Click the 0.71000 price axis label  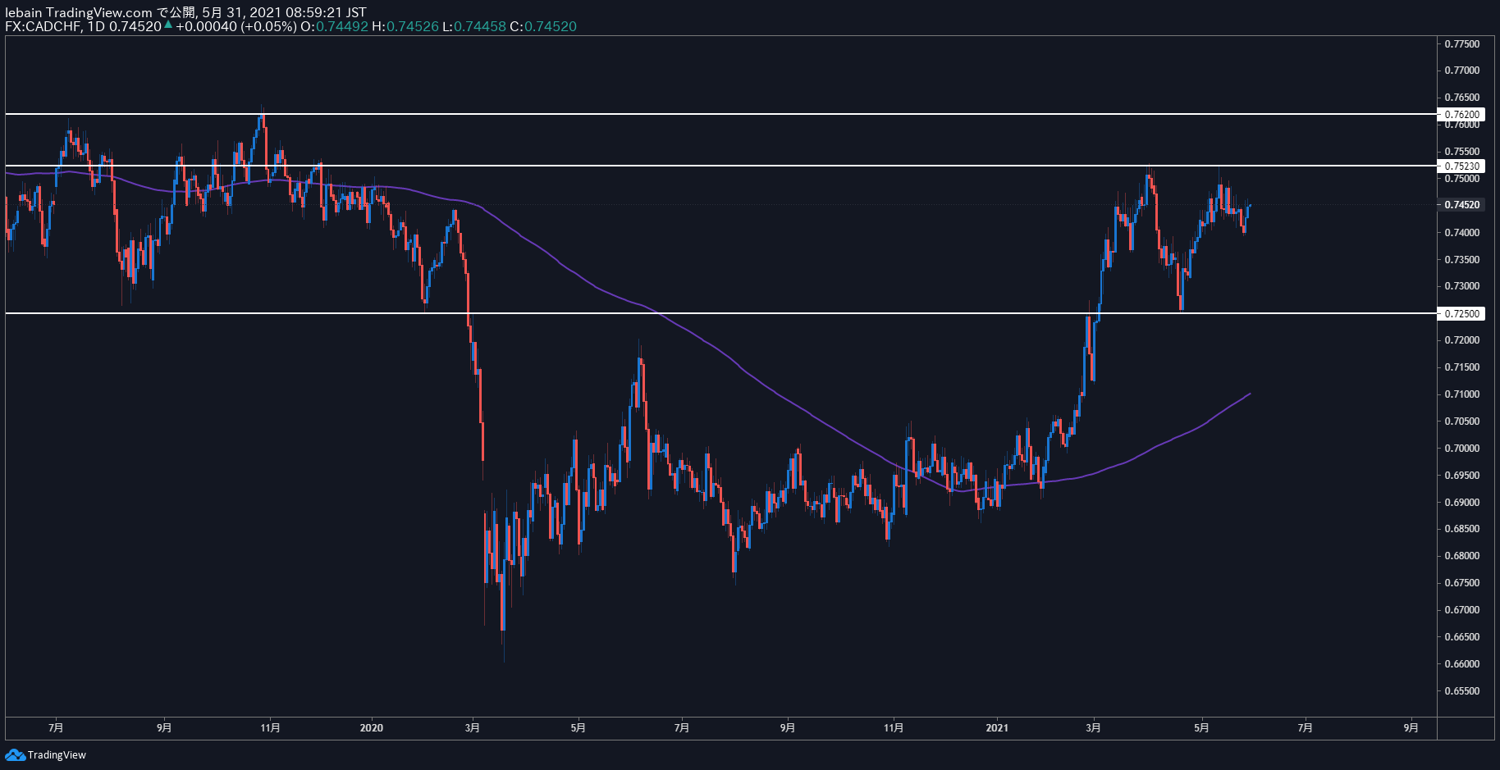[1461, 394]
